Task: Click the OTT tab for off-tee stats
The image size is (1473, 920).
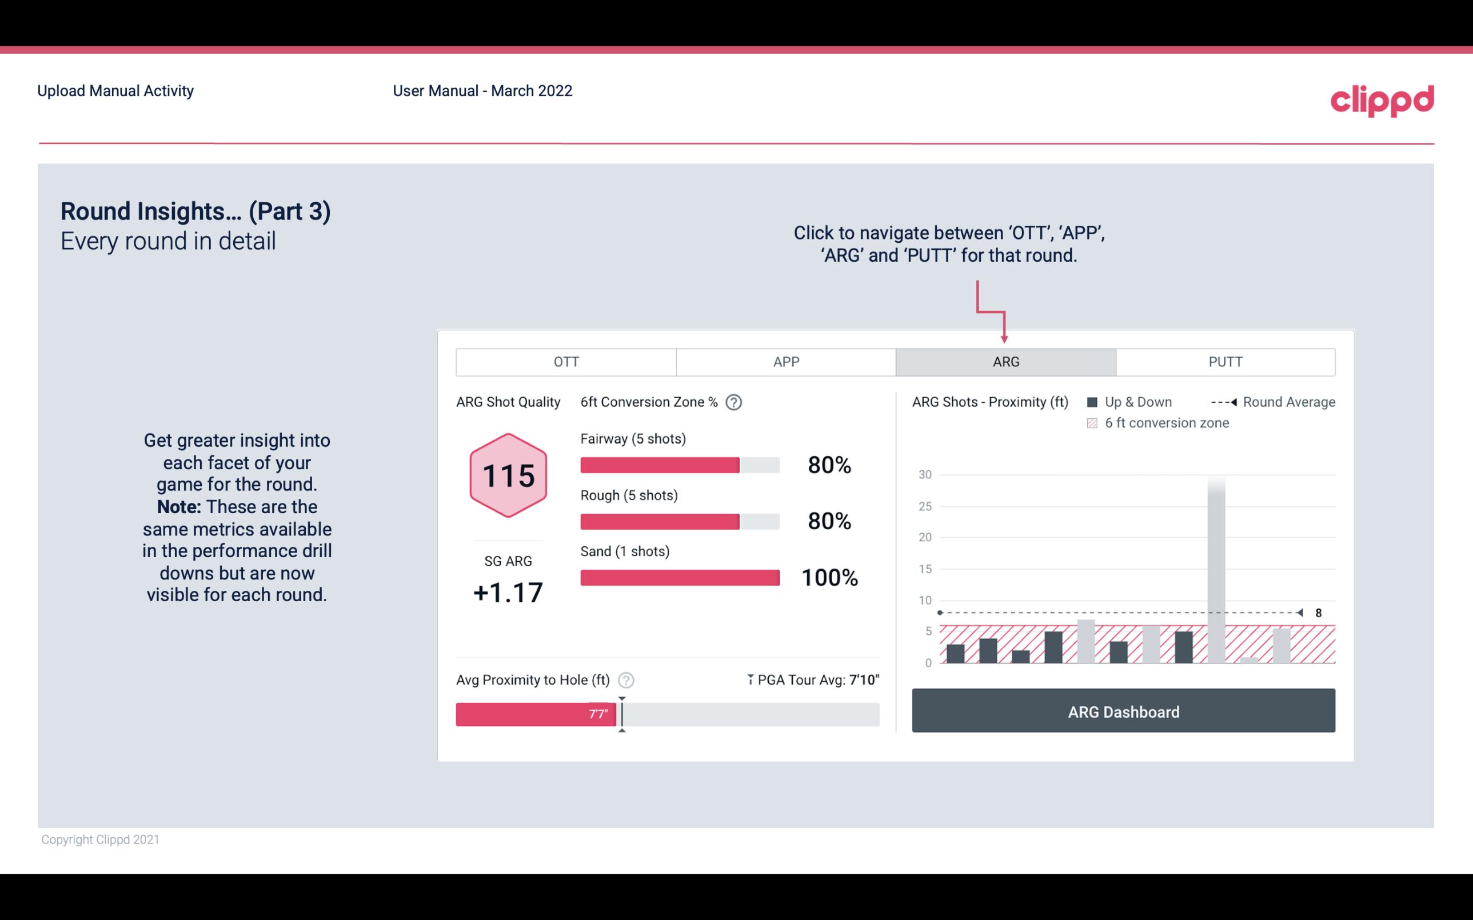Action: click(566, 362)
